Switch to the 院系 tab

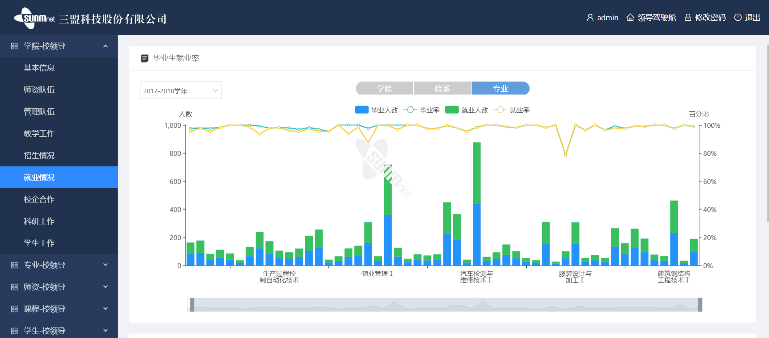tap(442, 88)
